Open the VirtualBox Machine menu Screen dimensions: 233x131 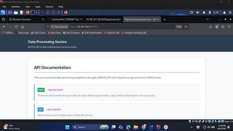pos(15,7)
